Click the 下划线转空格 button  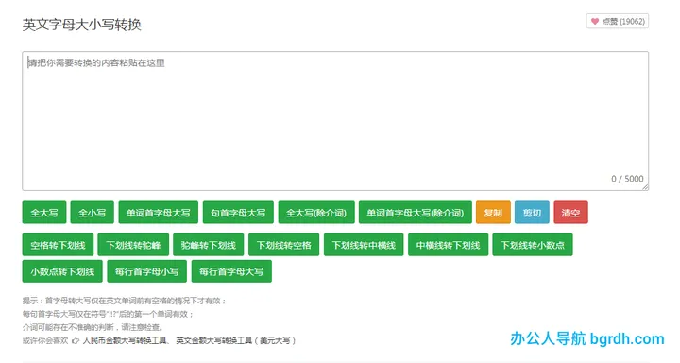pyautogui.click(x=283, y=245)
